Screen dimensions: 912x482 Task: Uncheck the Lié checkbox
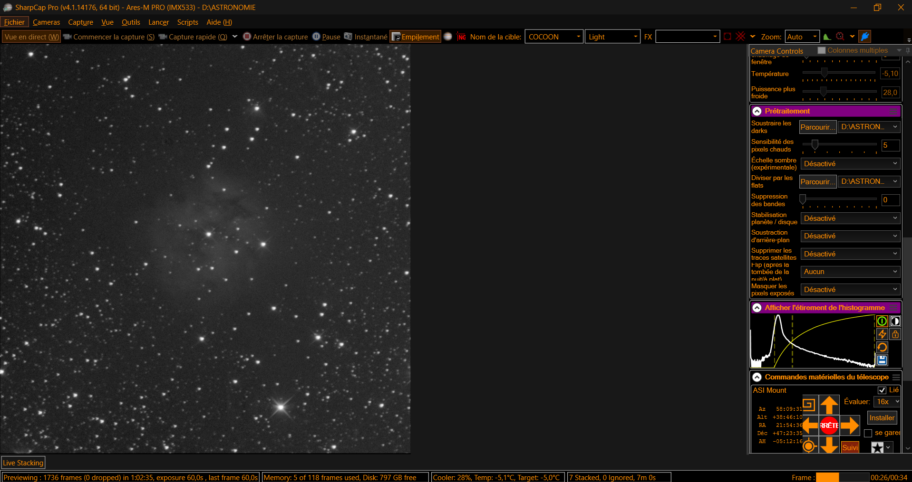pyautogui.click(x=882, y=390)
